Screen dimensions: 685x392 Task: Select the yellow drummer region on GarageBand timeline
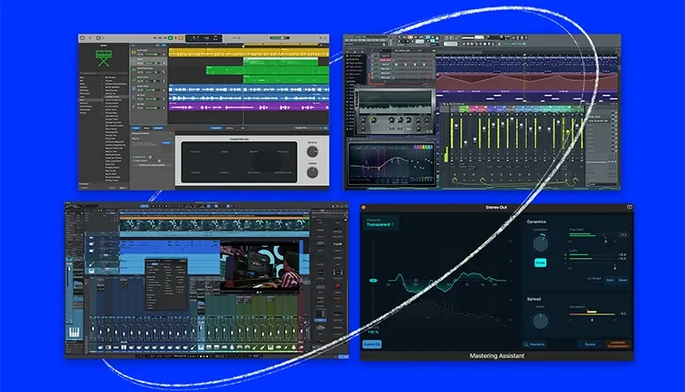248,52
